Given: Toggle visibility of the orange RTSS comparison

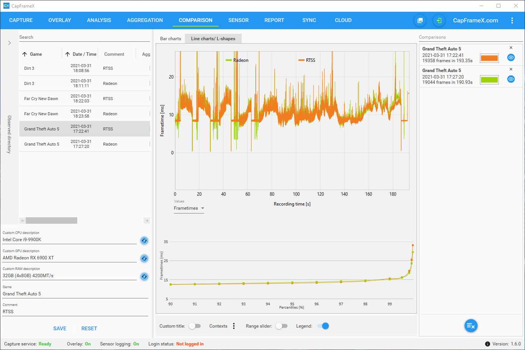Looking at the screenshot, I should pos(511,58).
